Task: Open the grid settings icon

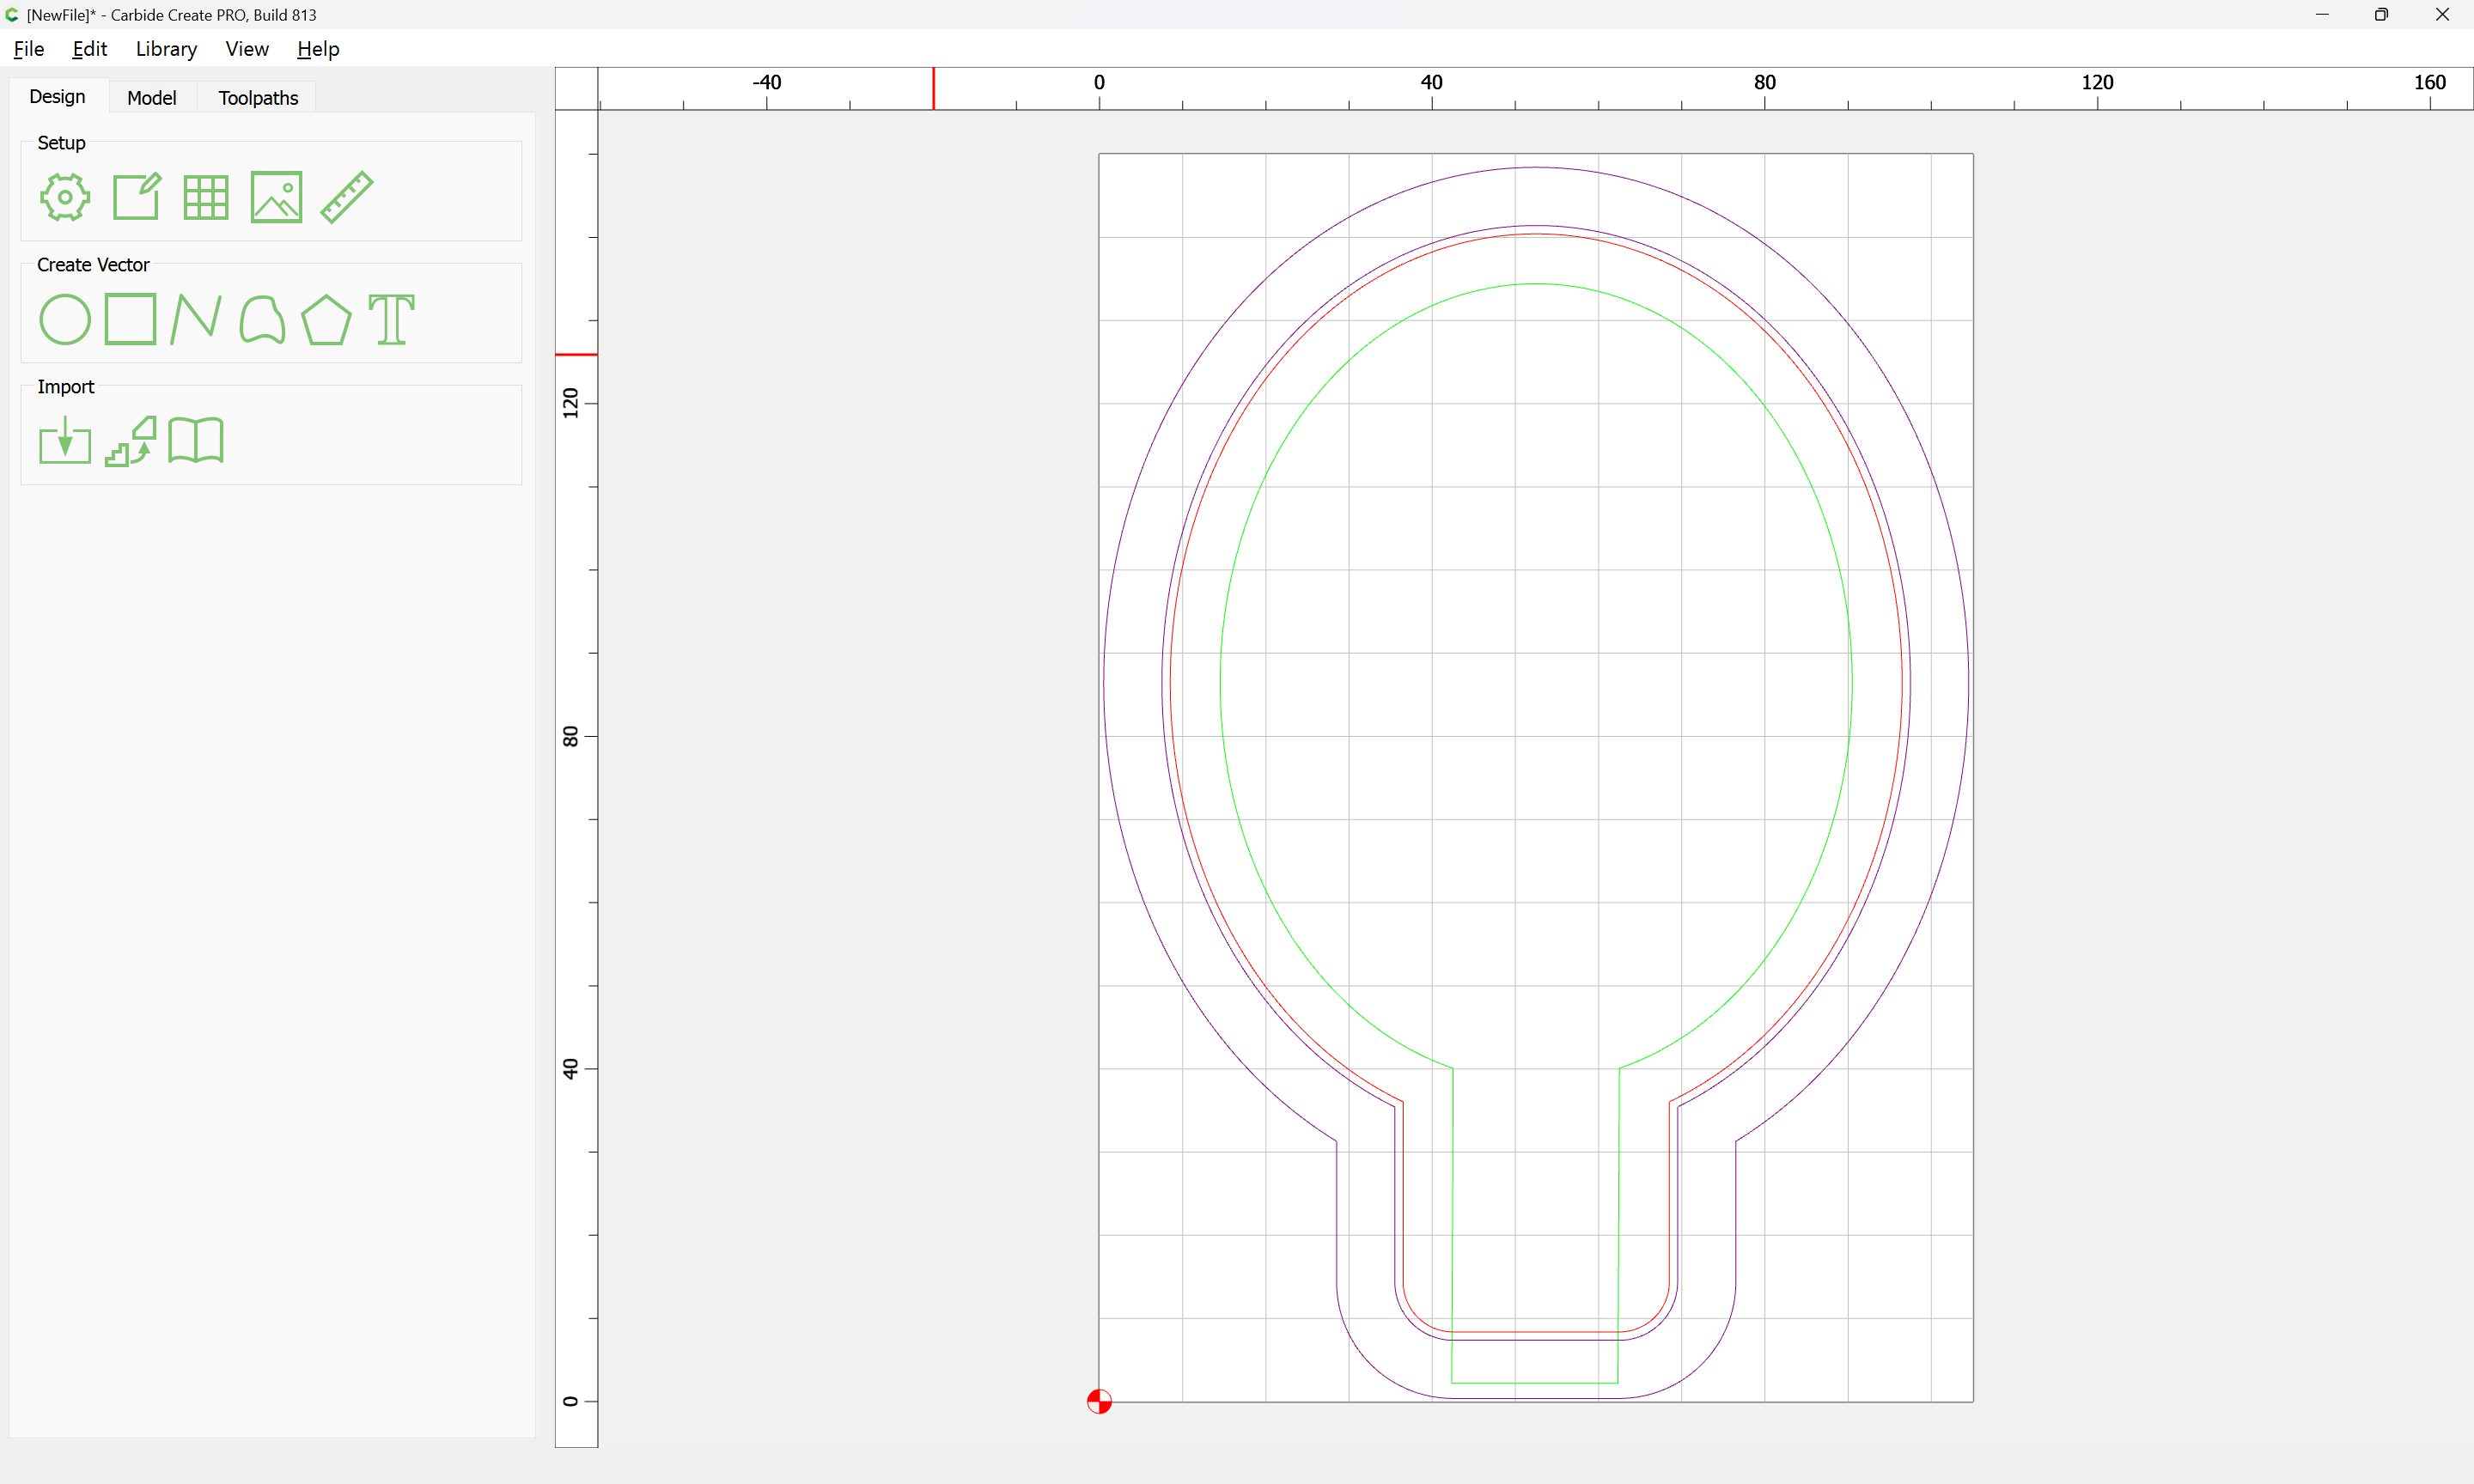Action: click(x=206, y=197)
